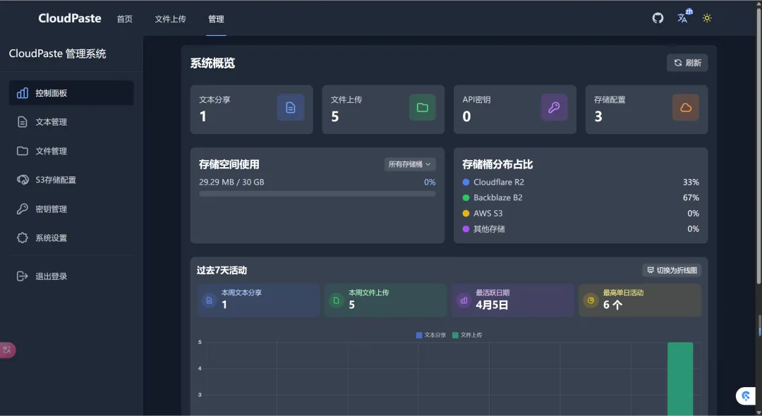Expand the 所有存储桶 dropdown
The width and height of the screenshot is (762, 416).
click(409, 164)
